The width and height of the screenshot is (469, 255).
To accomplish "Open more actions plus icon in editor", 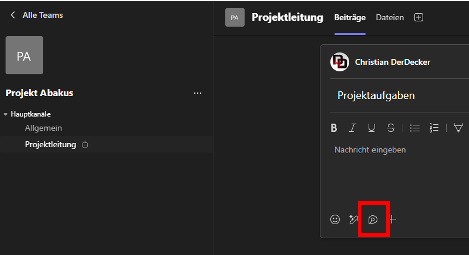I will click(393, 220).
